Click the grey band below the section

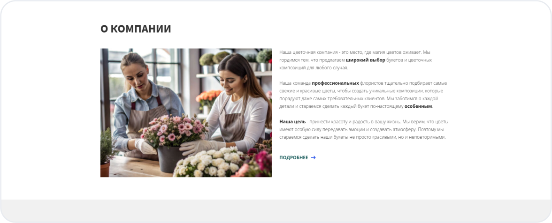click(x=276, y=211)
